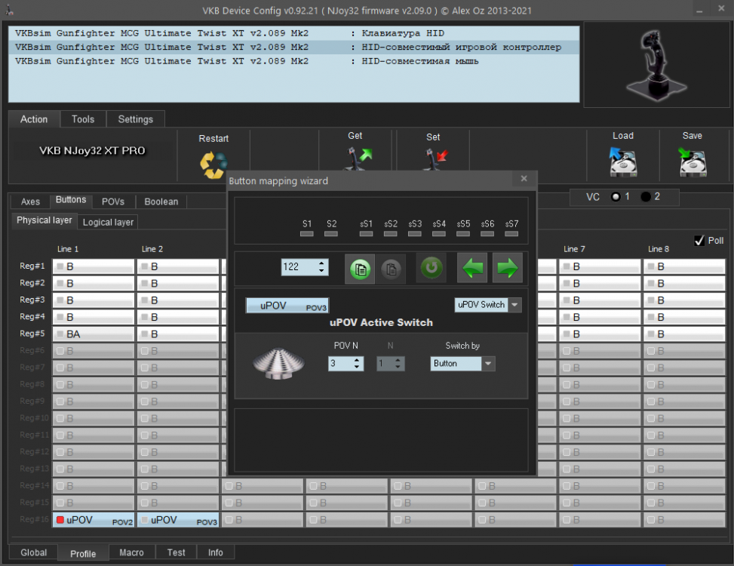
Task: Click the Save profile to disk icon
Action: (x=692, y=159)
